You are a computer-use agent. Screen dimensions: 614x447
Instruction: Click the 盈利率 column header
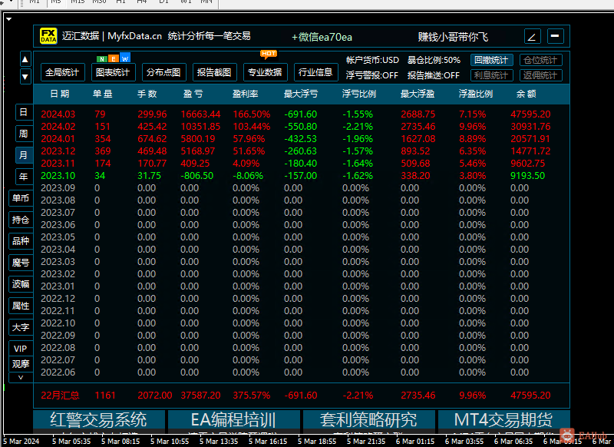coord(245,94)
